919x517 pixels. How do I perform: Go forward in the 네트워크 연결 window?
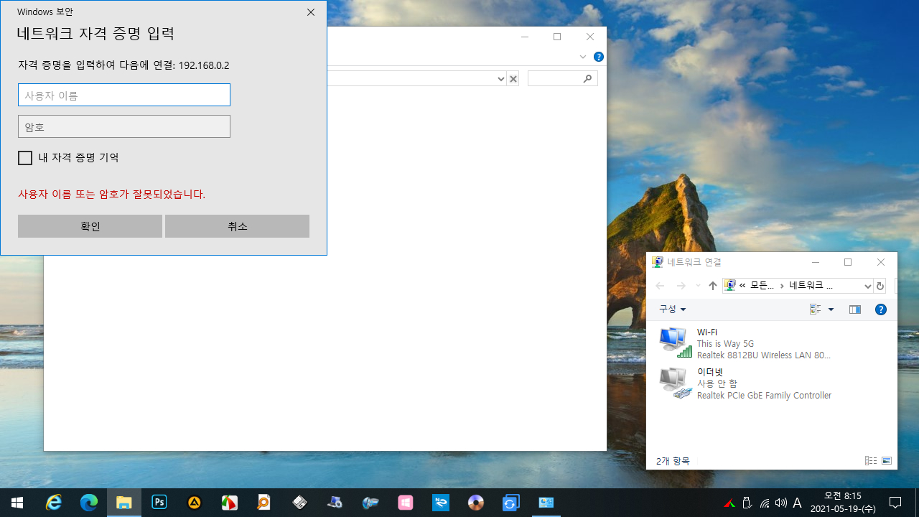point(681,286)
